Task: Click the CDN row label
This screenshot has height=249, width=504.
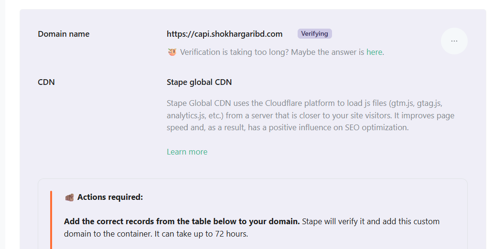Action: (46, 82)
